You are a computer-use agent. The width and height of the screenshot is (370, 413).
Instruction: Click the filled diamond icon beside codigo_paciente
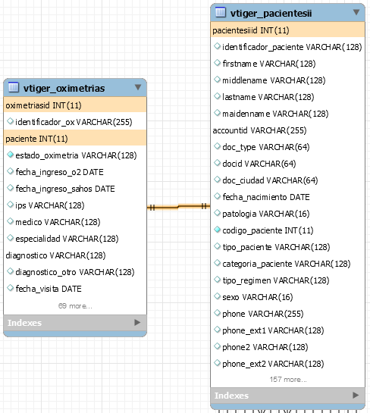click(217, 230)
